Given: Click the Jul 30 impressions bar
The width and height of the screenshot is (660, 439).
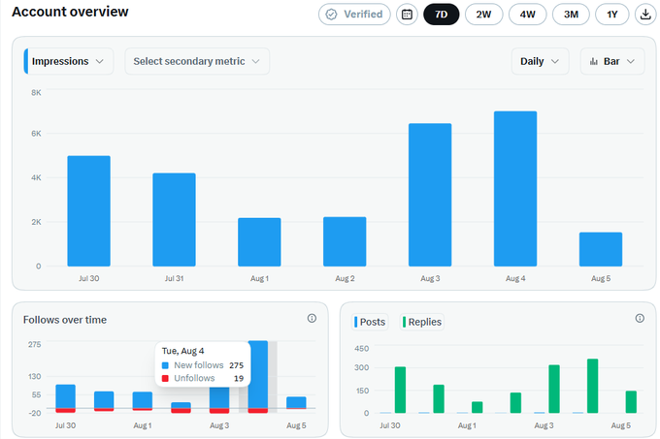Looking at the screenshot, I should 89,211.
